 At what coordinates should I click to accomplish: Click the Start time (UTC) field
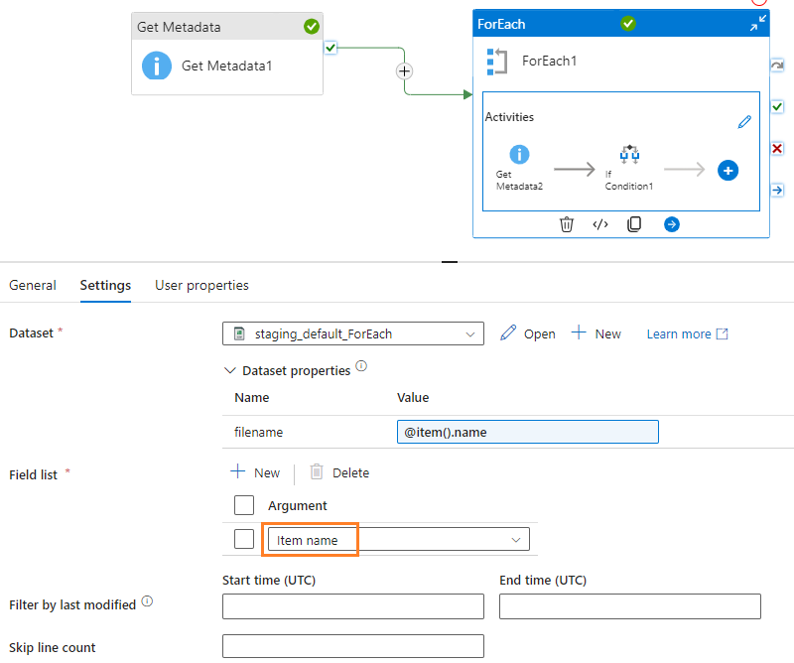pyautogui.click(x=353, y=606)
